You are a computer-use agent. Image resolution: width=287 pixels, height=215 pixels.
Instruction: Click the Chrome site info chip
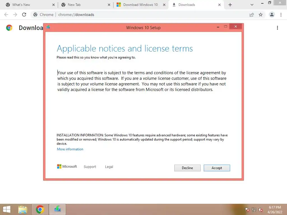click(43, 15)
